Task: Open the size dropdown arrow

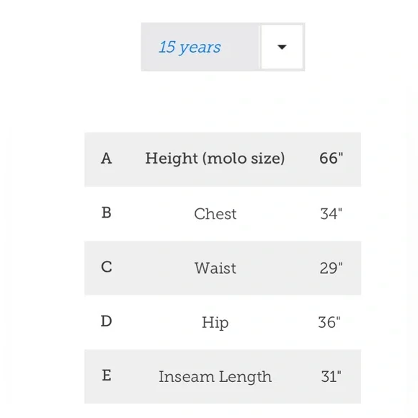Action: click(282, 47)
